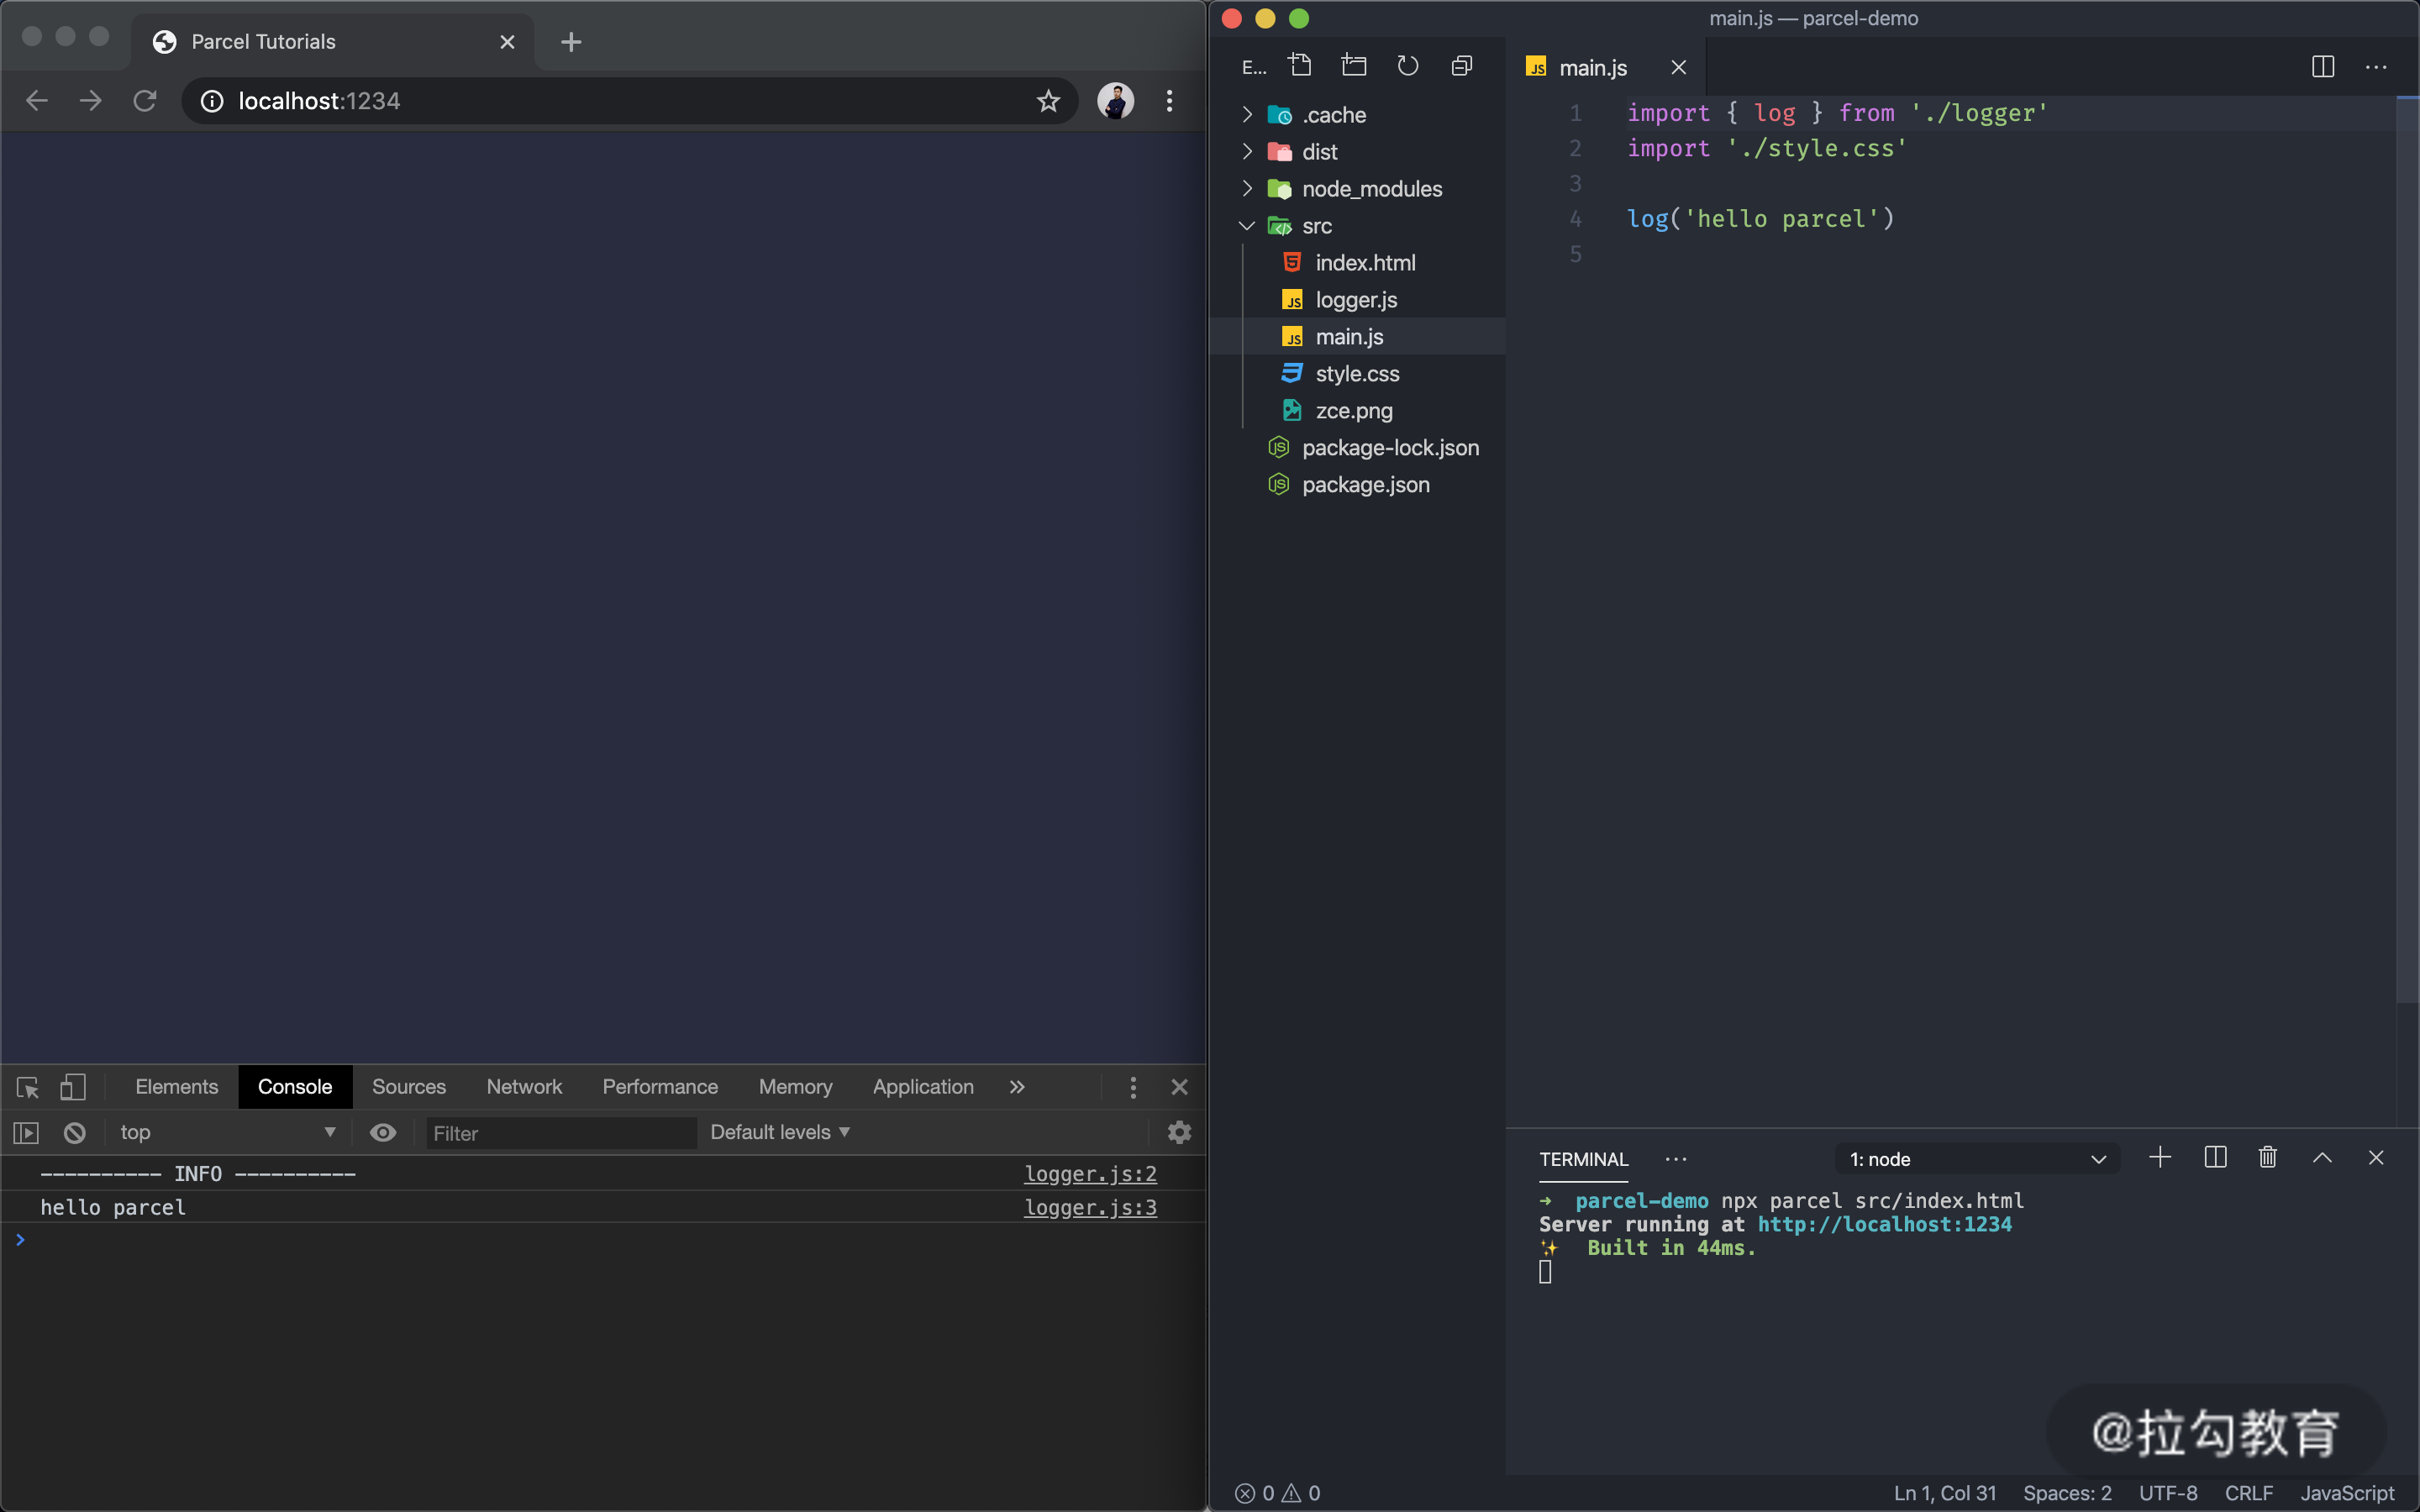2420x1512 pixels.
Task: Switch to the Sources tab in DevTools
Action: (408, 1087)
